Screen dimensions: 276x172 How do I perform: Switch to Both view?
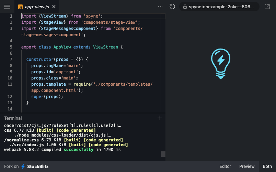267,166
